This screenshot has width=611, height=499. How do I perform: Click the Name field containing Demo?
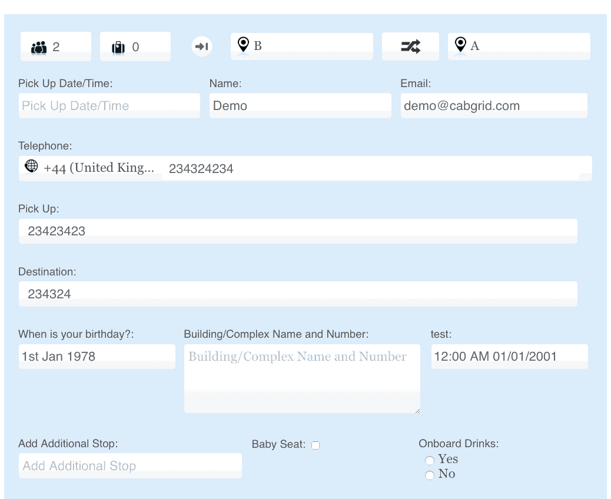pyautogui.click(x=300, y=105)
